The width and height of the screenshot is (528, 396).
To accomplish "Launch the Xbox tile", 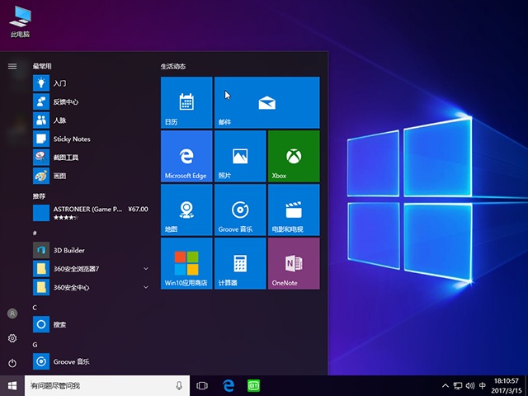I will pyautogui.click(x=293, y=156).
